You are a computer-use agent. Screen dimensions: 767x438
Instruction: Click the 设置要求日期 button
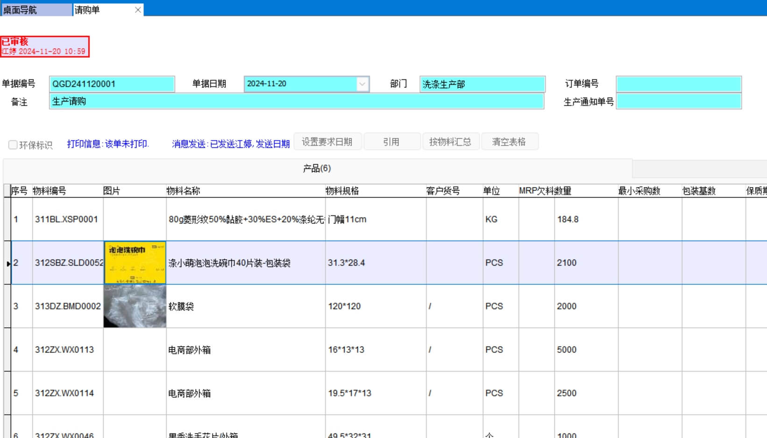coord(327,142)
